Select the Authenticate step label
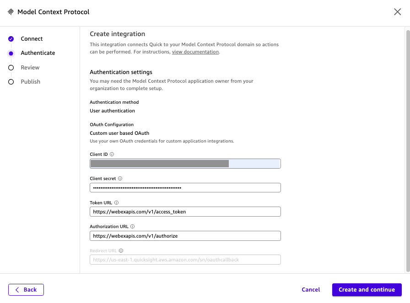Image resolution: width=410 pixels, height=303 pixels. [38, 53]
